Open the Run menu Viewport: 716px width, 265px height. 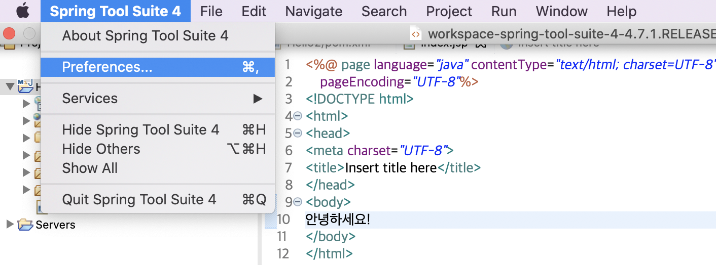click(x=504, y=11)
